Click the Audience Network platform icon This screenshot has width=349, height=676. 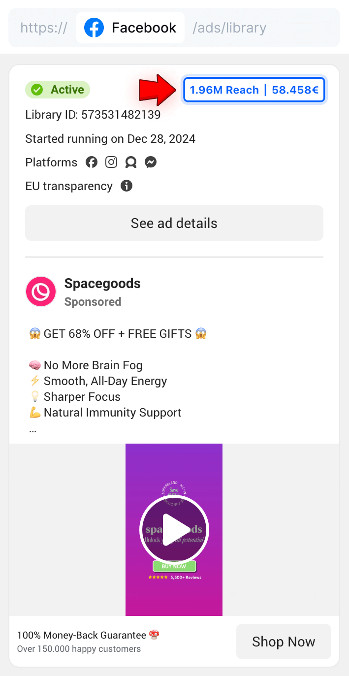(x=131, y=162)
